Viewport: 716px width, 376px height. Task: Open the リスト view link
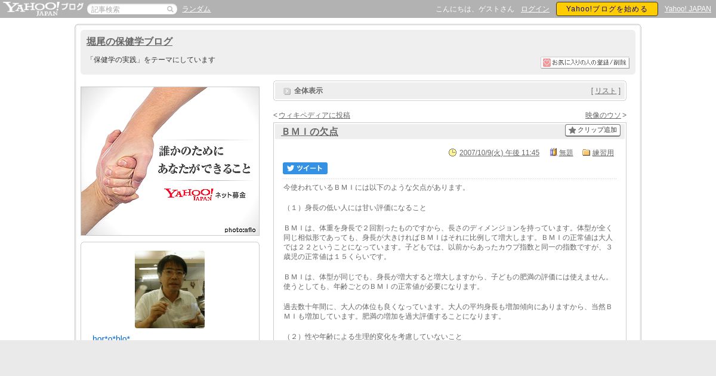[x=606, y=91]
